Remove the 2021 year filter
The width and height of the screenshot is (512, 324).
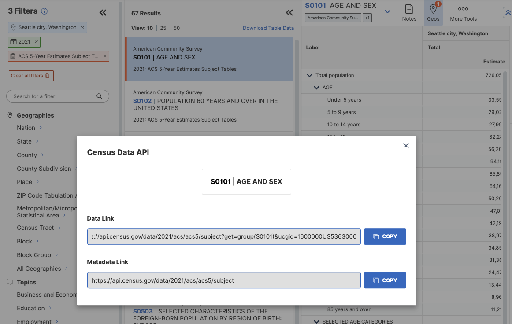tap(36, 42)
